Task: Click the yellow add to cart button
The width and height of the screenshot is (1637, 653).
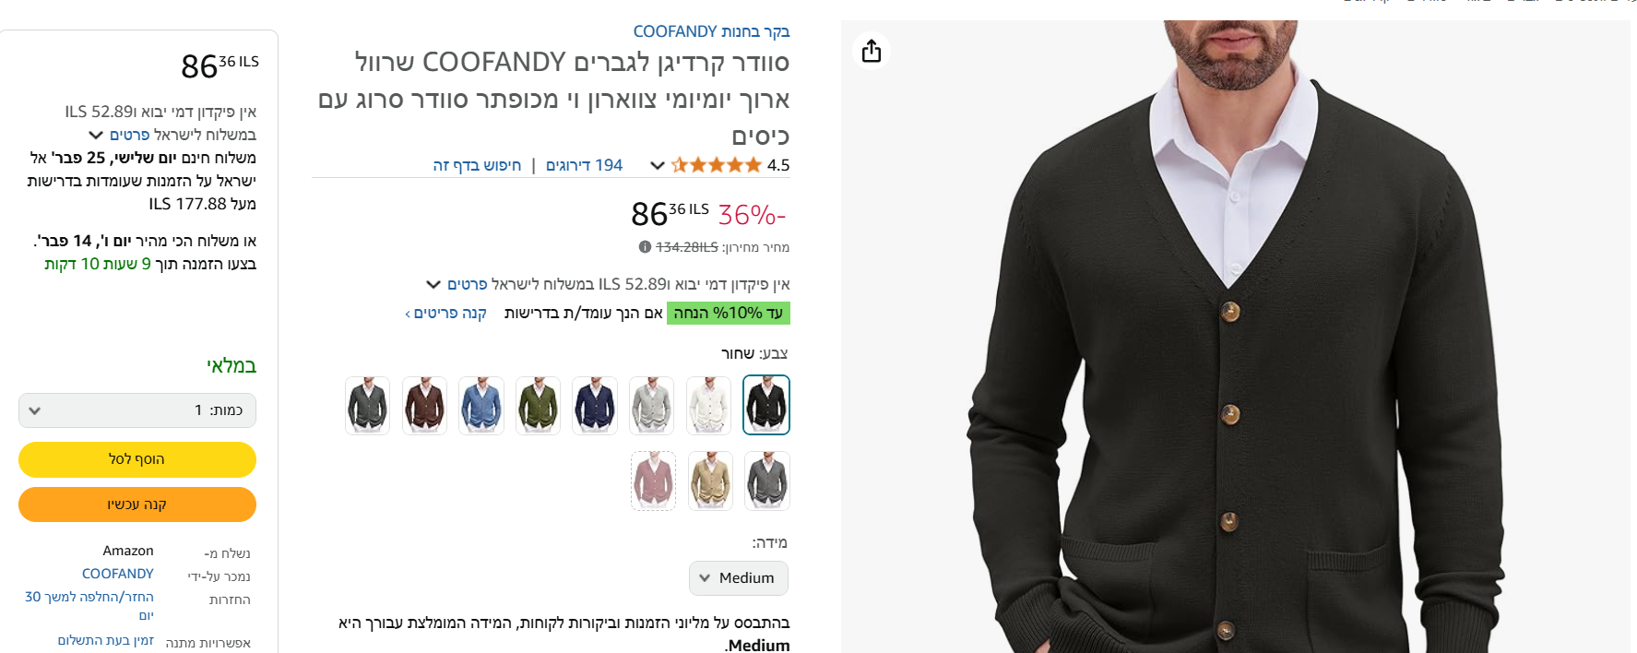Action: [137, 459]
